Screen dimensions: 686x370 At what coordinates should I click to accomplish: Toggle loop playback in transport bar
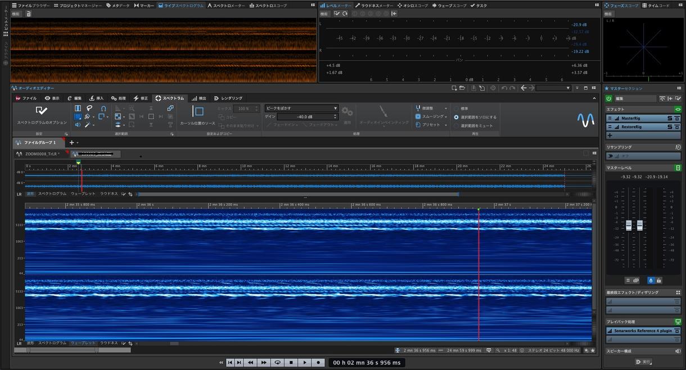coord(277,363)
